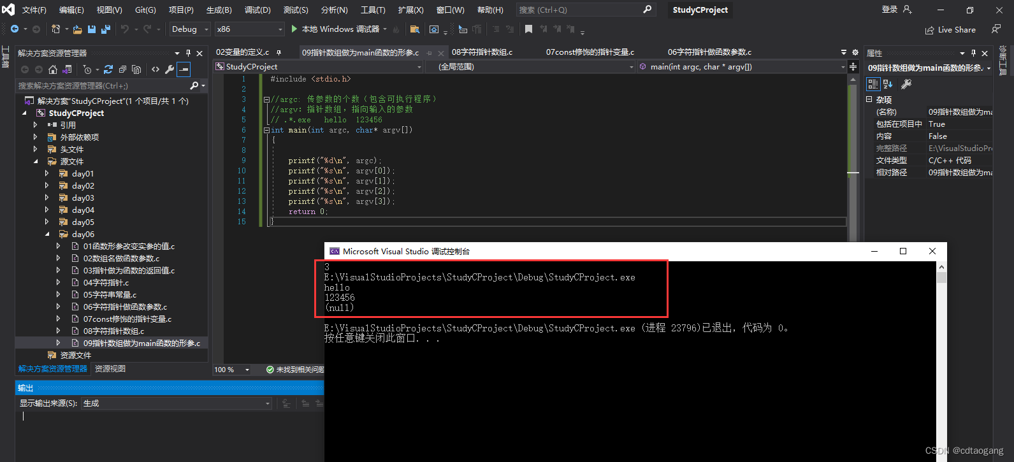
Task: Open the 调试(D) menu
Action: (x=257, y=10)
